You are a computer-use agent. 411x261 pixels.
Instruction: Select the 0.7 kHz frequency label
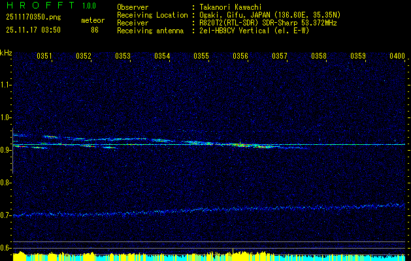[6, 215]
